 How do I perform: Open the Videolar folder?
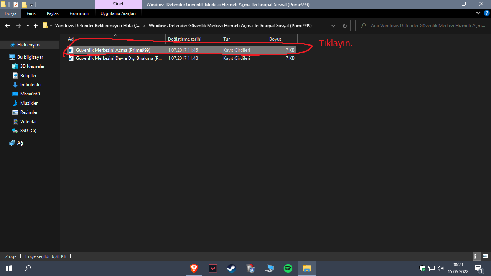tap(25, 122)
